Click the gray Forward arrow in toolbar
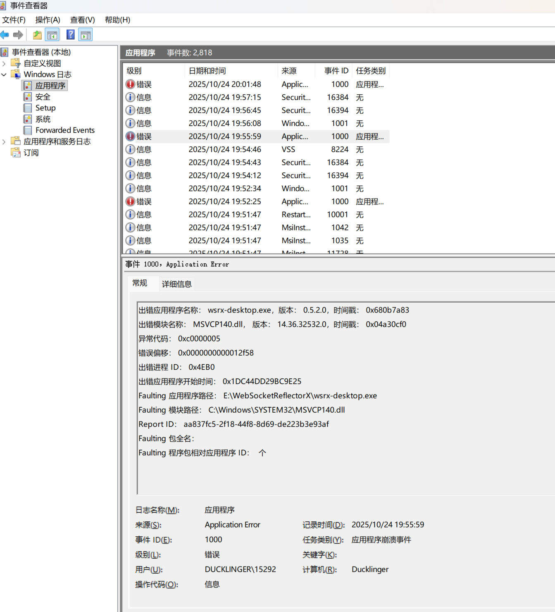Viewport: 555px width, 612px height. (x=18, y=35)
